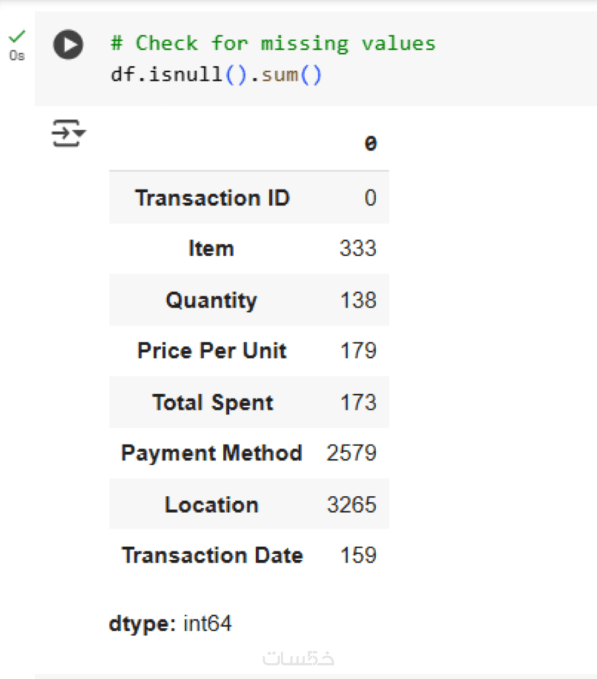The image size is (597, 679).
Task: Click the '0' column header in output
Action: pyautogui.click(x=370, y=143)
